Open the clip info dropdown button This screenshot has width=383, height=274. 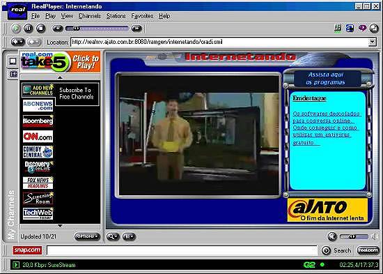coord(129,236)
